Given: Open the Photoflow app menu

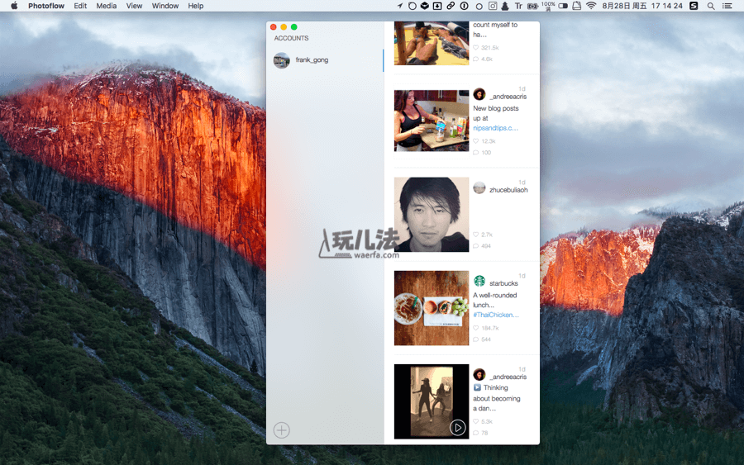Looking at the screenshot, I should 46,6.
